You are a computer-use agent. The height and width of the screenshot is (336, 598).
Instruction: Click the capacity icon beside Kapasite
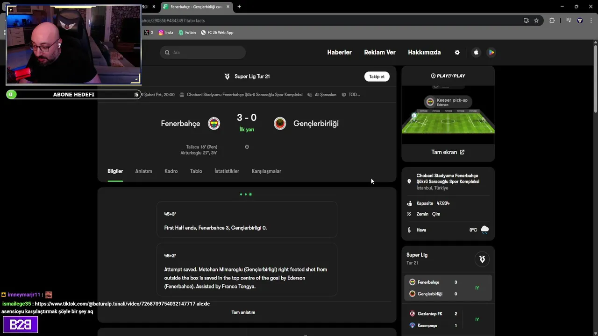coord(409,203)
